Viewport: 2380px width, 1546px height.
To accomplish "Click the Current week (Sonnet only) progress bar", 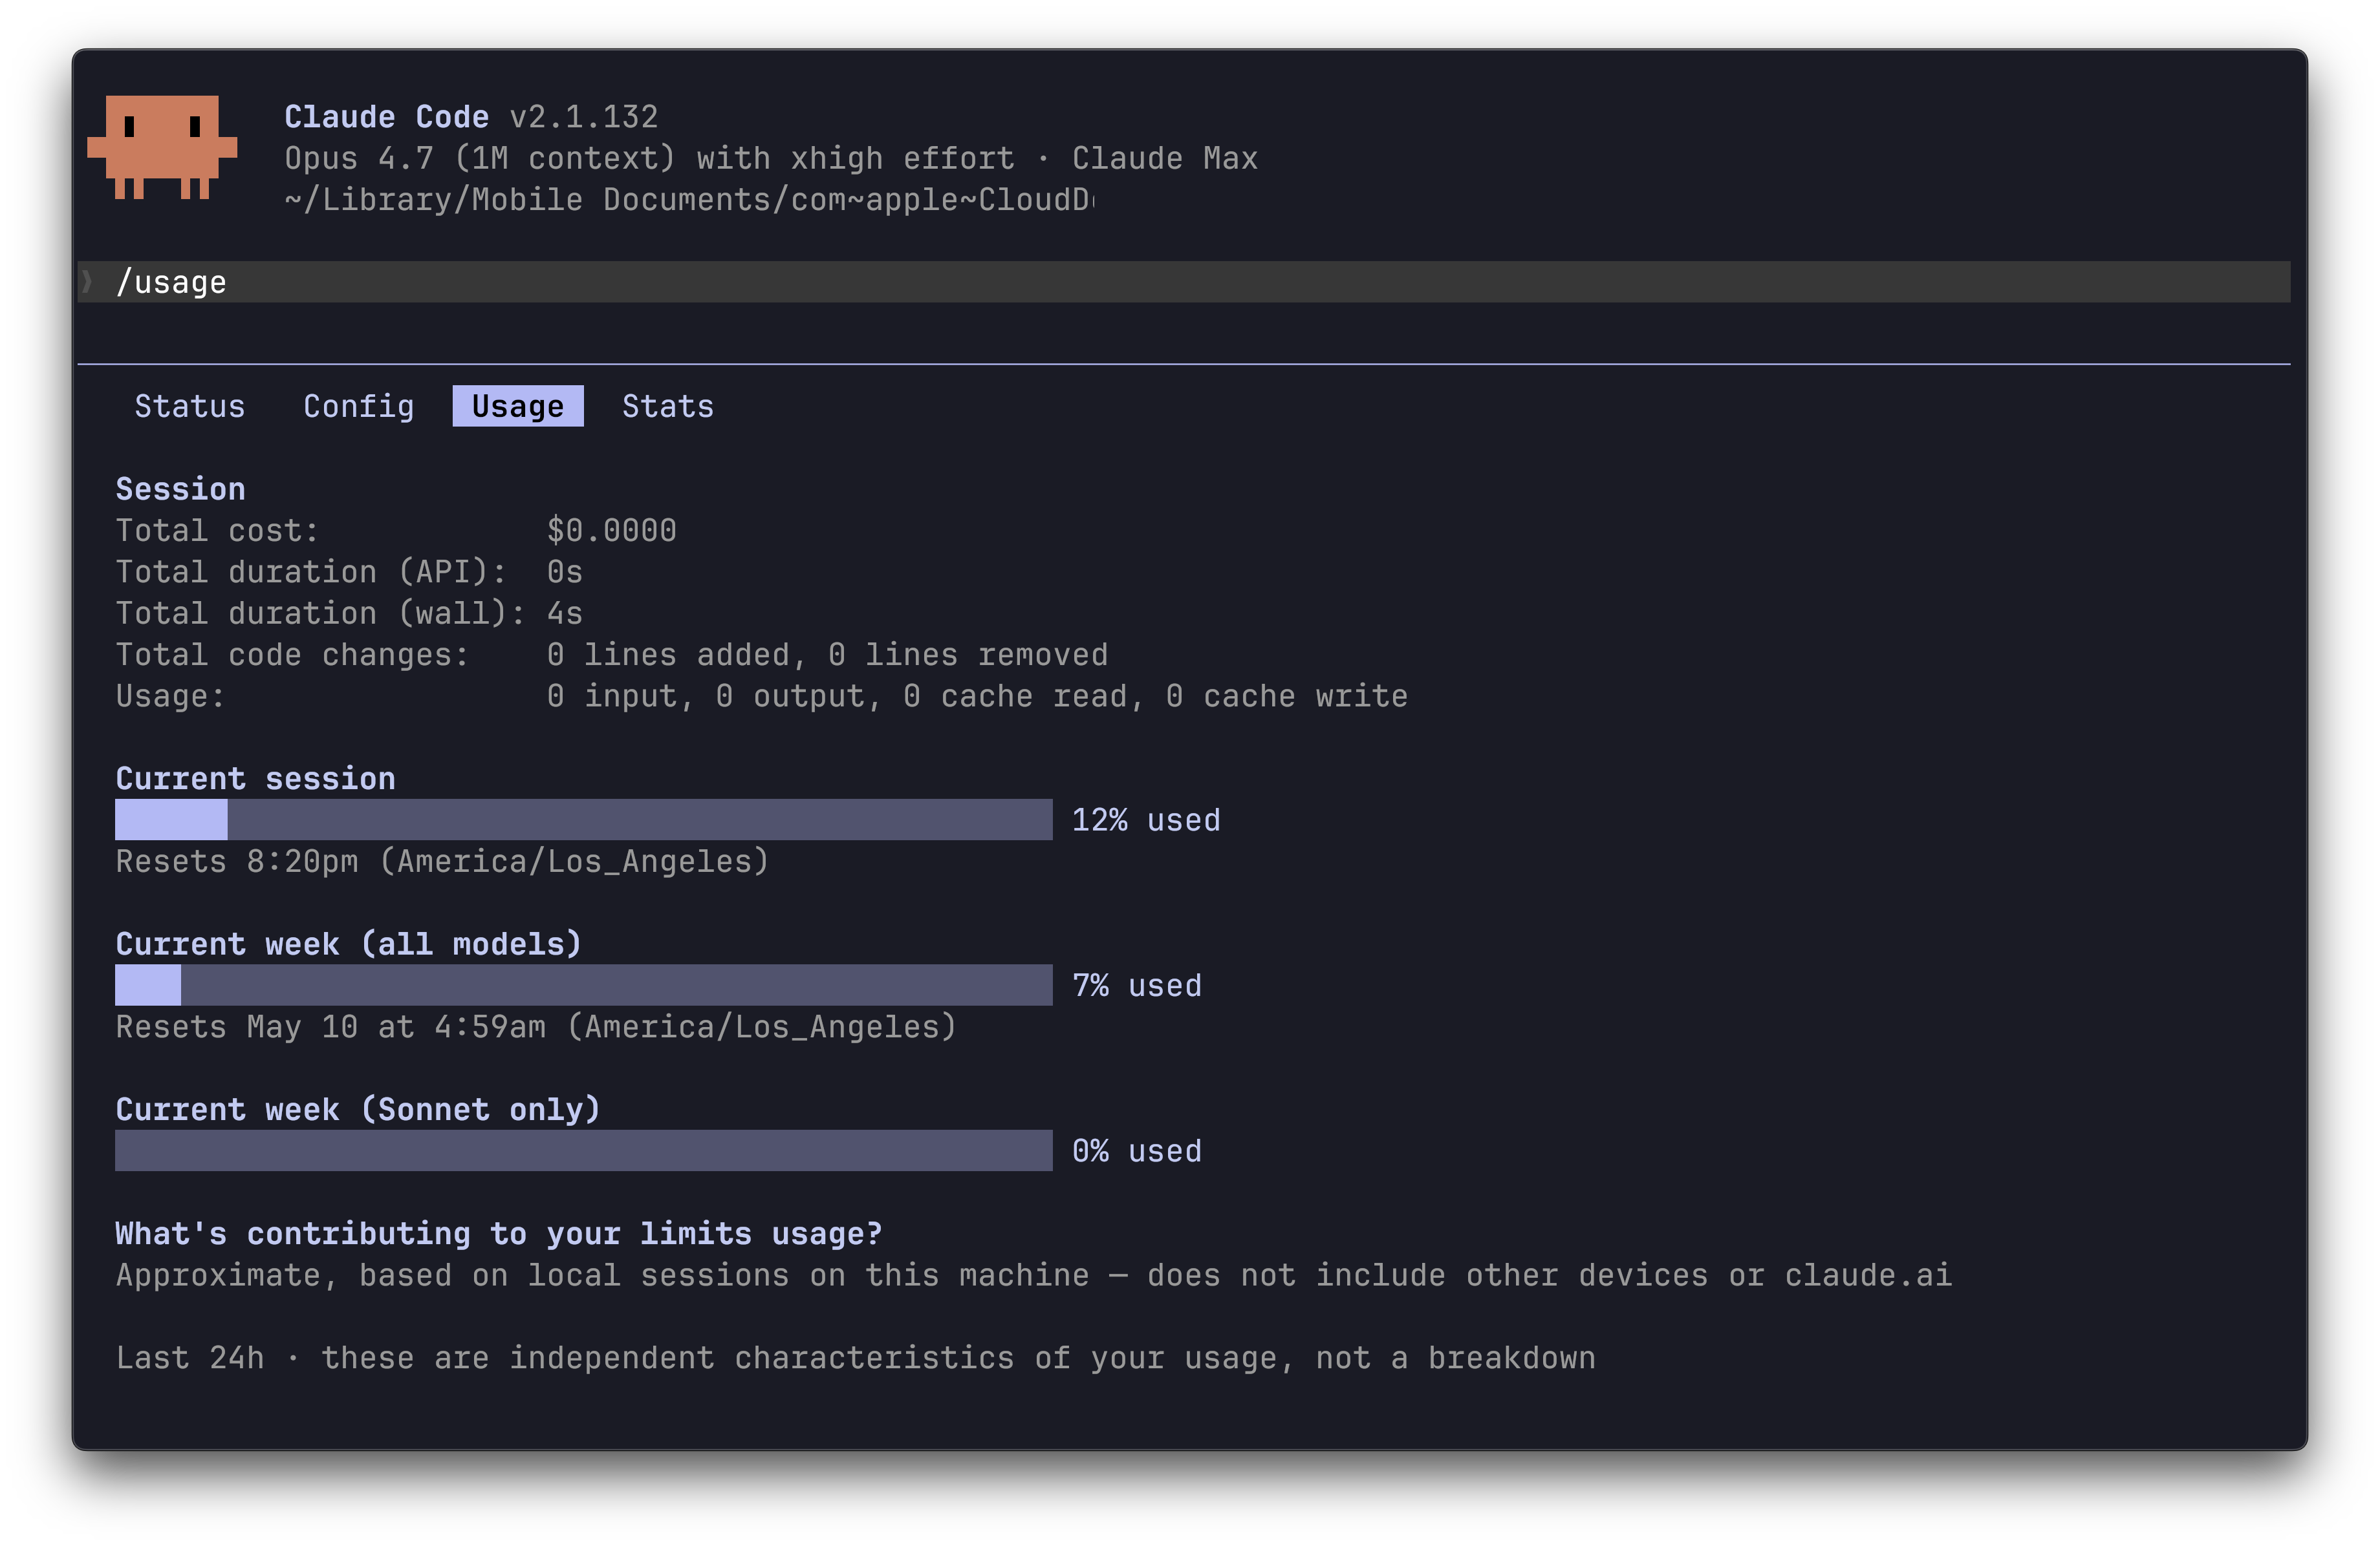I will click(584, 1150).
